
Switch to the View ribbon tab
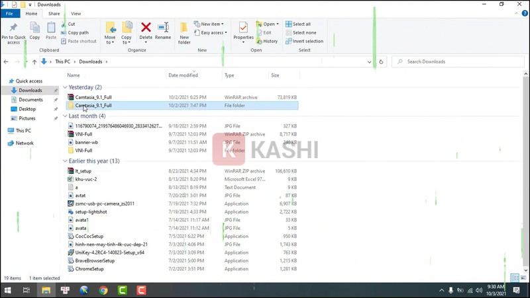point(76,13)
